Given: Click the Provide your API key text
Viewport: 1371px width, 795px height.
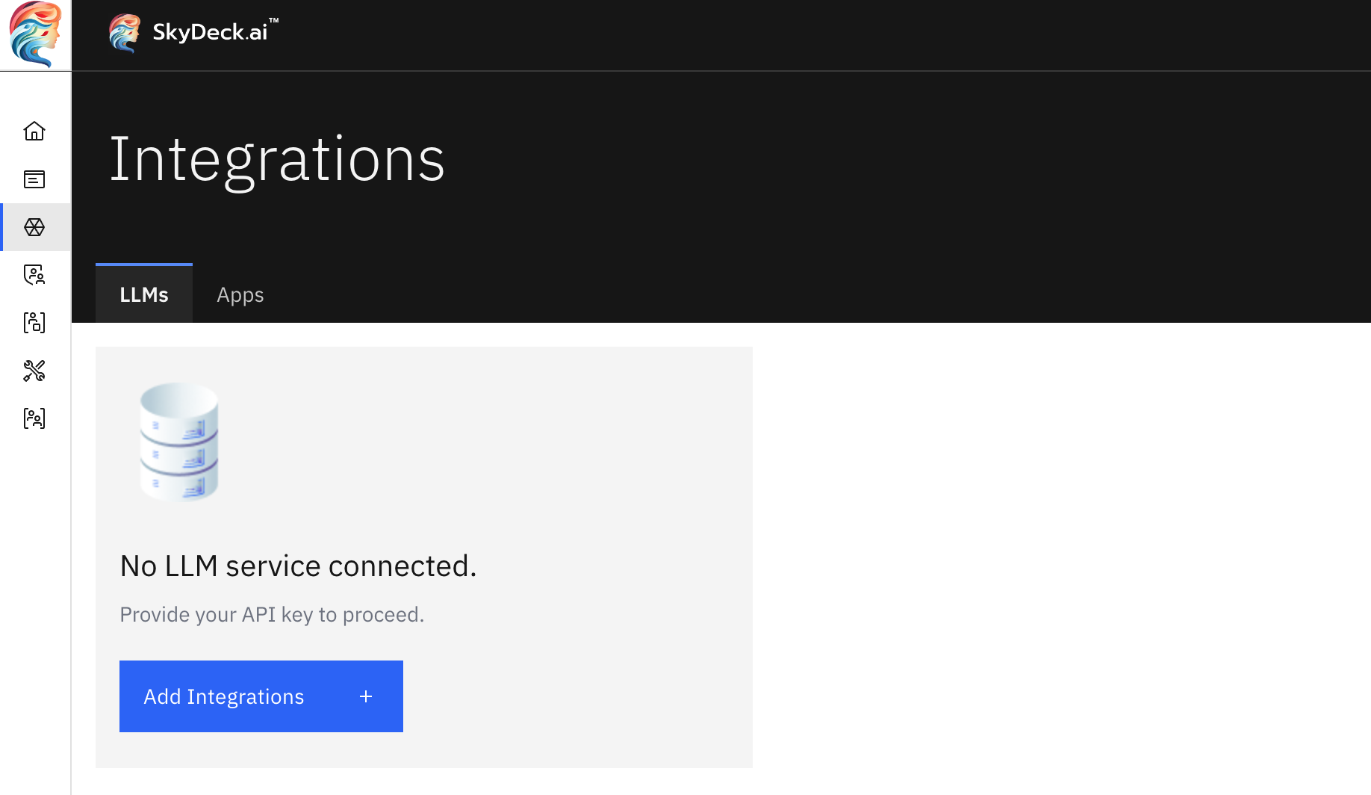Looking at the screenshot, I should tap(272, 614).
